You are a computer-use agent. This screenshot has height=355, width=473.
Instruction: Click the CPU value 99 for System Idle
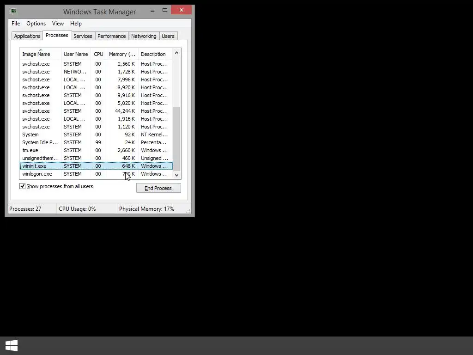[x=98, y=142]
